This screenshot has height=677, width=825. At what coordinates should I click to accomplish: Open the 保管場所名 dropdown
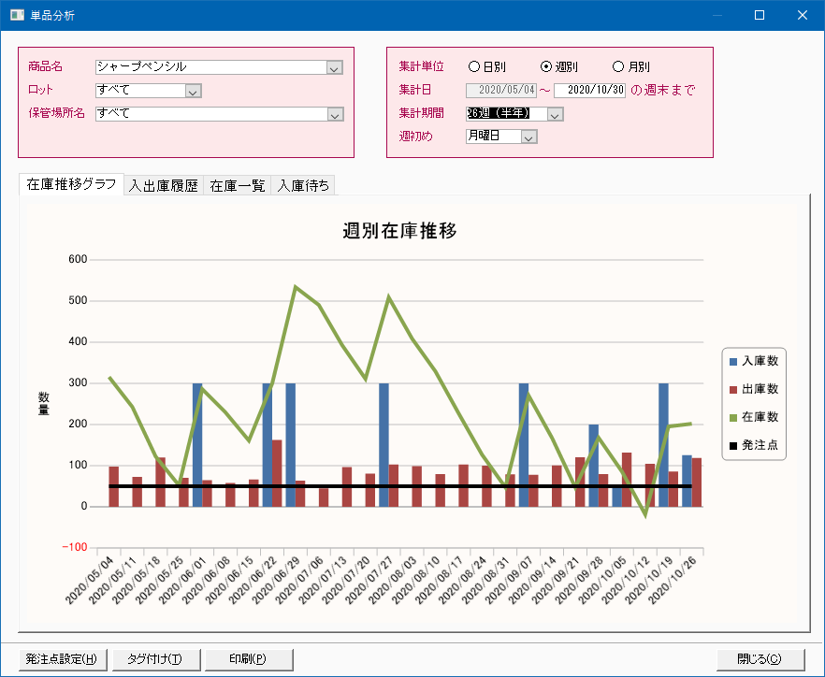point(335,114)
